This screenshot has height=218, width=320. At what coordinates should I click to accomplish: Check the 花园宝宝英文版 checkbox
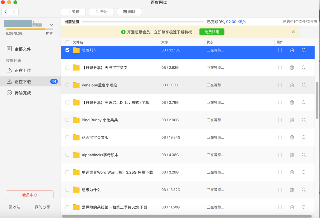click(x=67, y=137)
